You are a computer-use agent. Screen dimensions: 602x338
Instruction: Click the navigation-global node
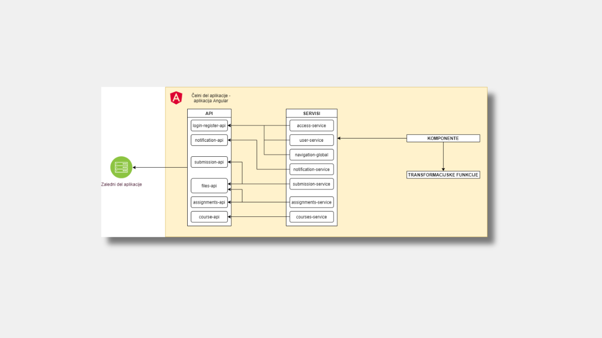[311, 154]
